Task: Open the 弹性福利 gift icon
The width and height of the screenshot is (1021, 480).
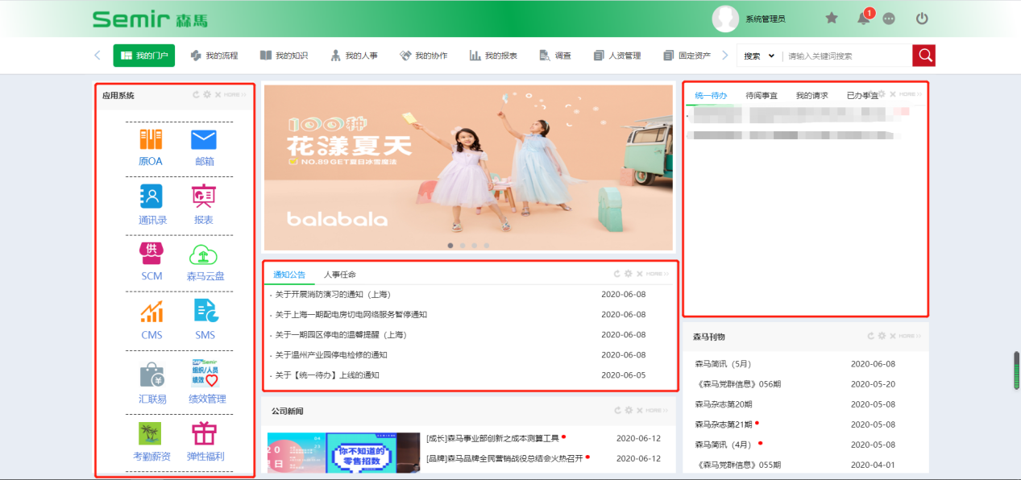Action: click(204, 442)
